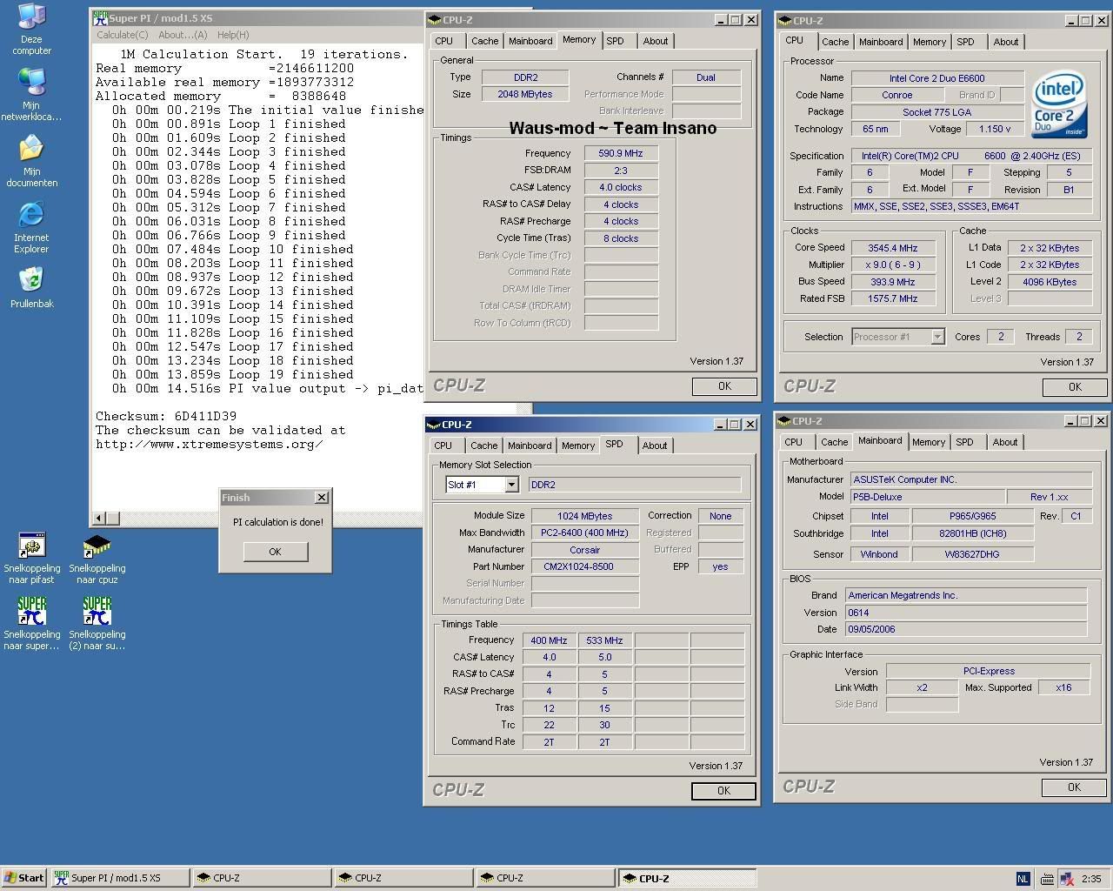Click the Core Speed 3545.4 MHz field
Image resolution: width=1113 pixels, height=891 pixels.
(893, 248)
